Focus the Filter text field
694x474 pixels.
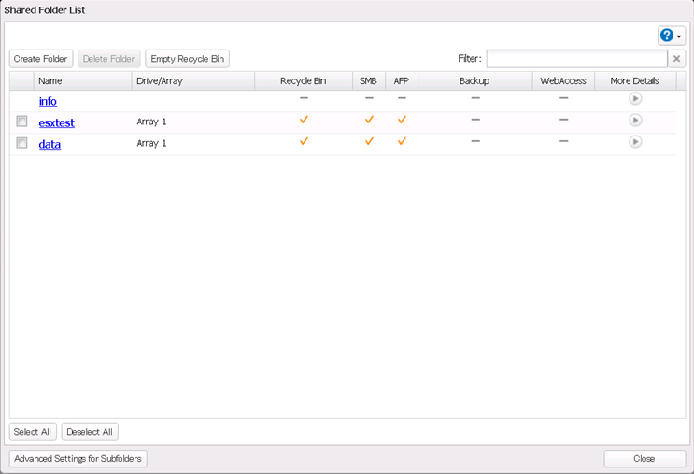click(x=576, y=59)
